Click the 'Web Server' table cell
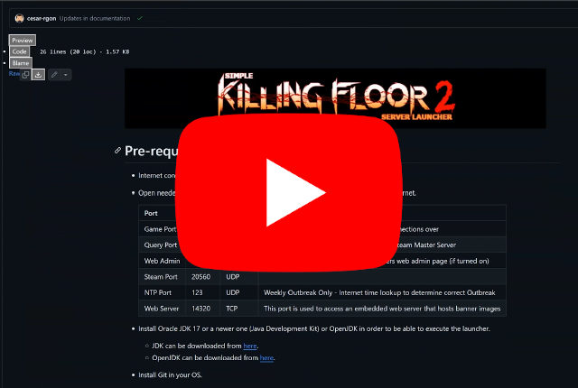 point(162,308)
